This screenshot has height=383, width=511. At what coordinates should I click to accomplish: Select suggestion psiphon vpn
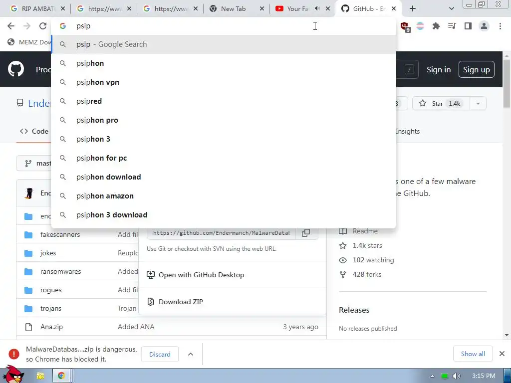224,82
